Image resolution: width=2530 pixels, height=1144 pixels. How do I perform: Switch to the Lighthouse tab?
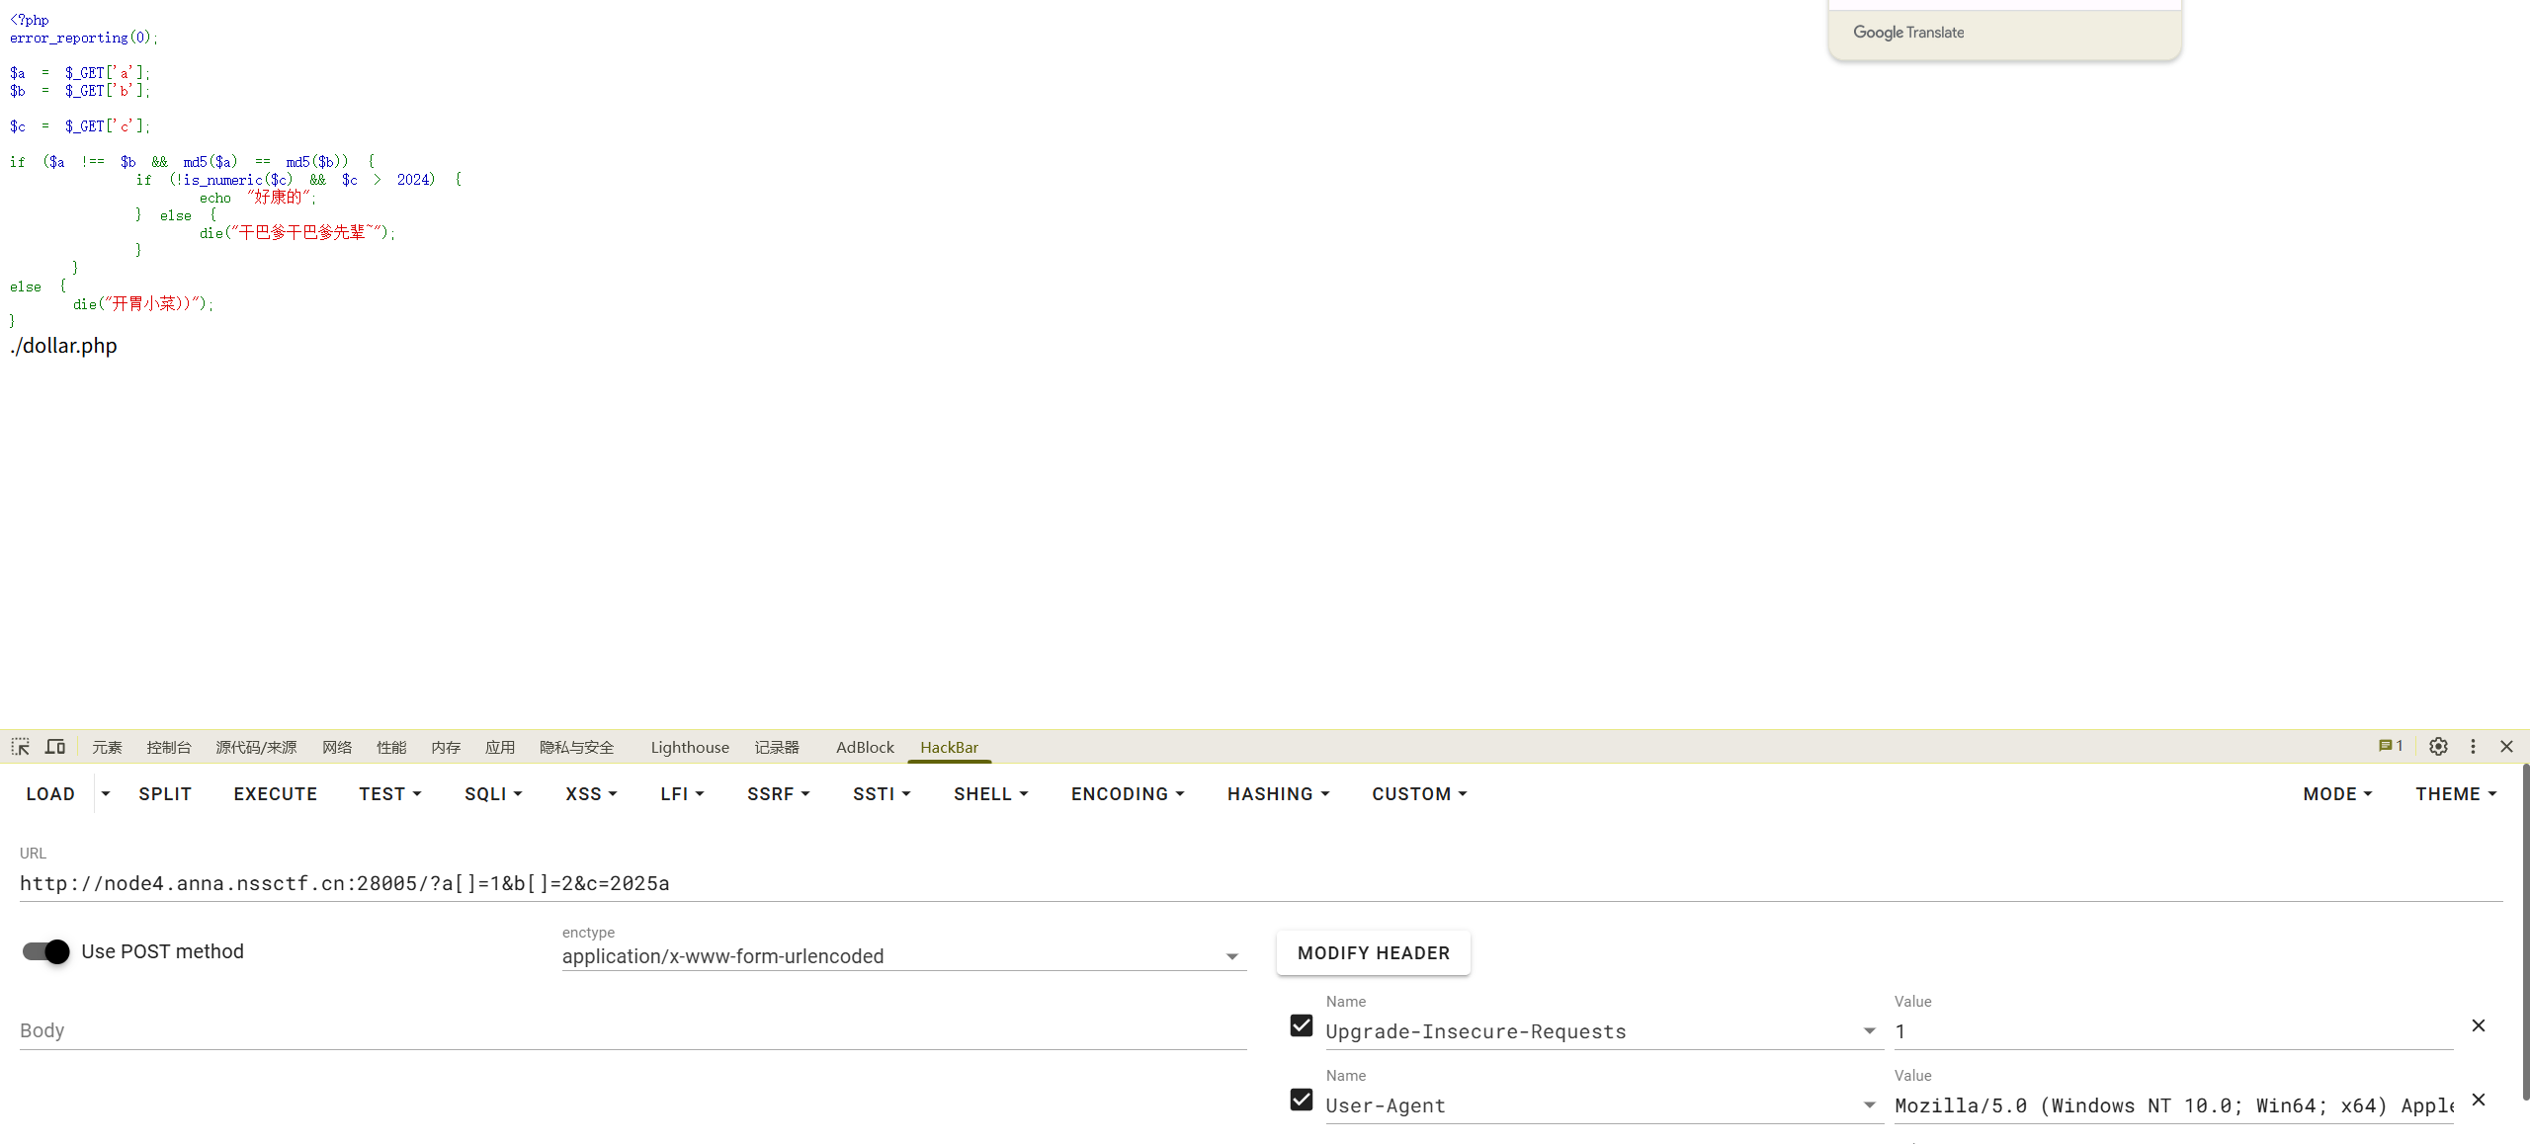click(690, 748)
